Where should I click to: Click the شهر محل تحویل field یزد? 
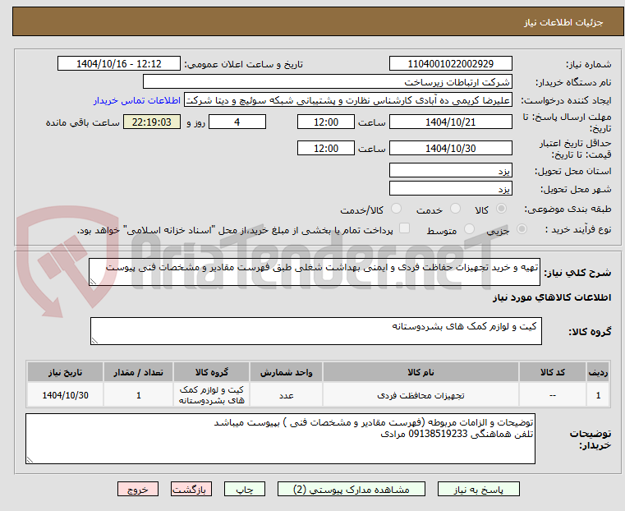coord(450,188)
